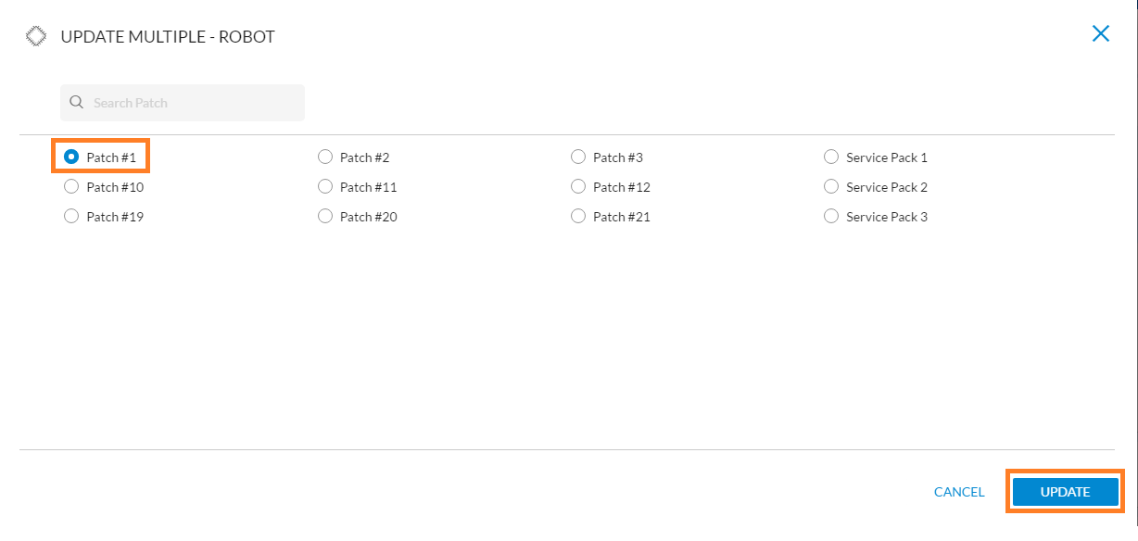The height and width of the screenshot is (541, 1138).
Task: Choose Patch #10 radio button
Action: (x=71, y=187)
